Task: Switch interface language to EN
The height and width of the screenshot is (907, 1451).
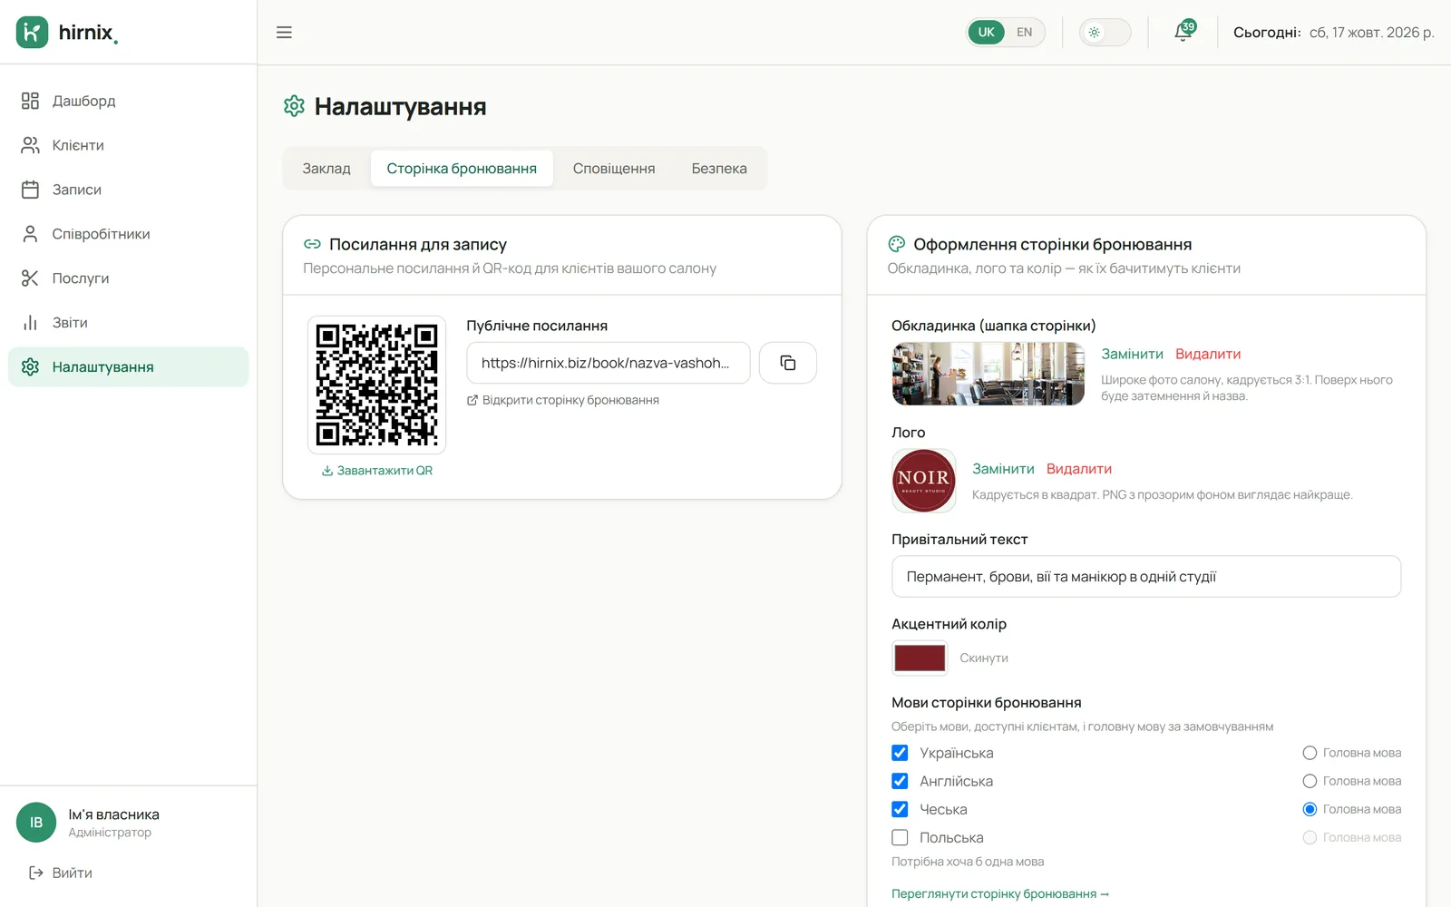Action: [1024, 33]
